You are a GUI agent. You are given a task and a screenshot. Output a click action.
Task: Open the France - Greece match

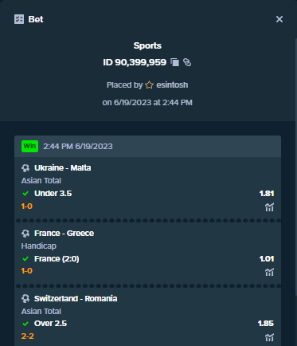click(x=64, y=234)
